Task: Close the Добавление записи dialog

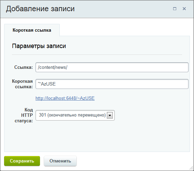Action: tap(184, 9)
